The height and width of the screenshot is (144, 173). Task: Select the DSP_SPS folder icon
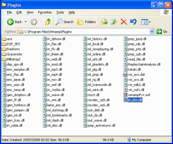pos(4,44)
